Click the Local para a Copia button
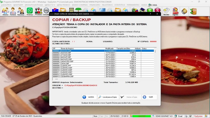 click(108, 97)
